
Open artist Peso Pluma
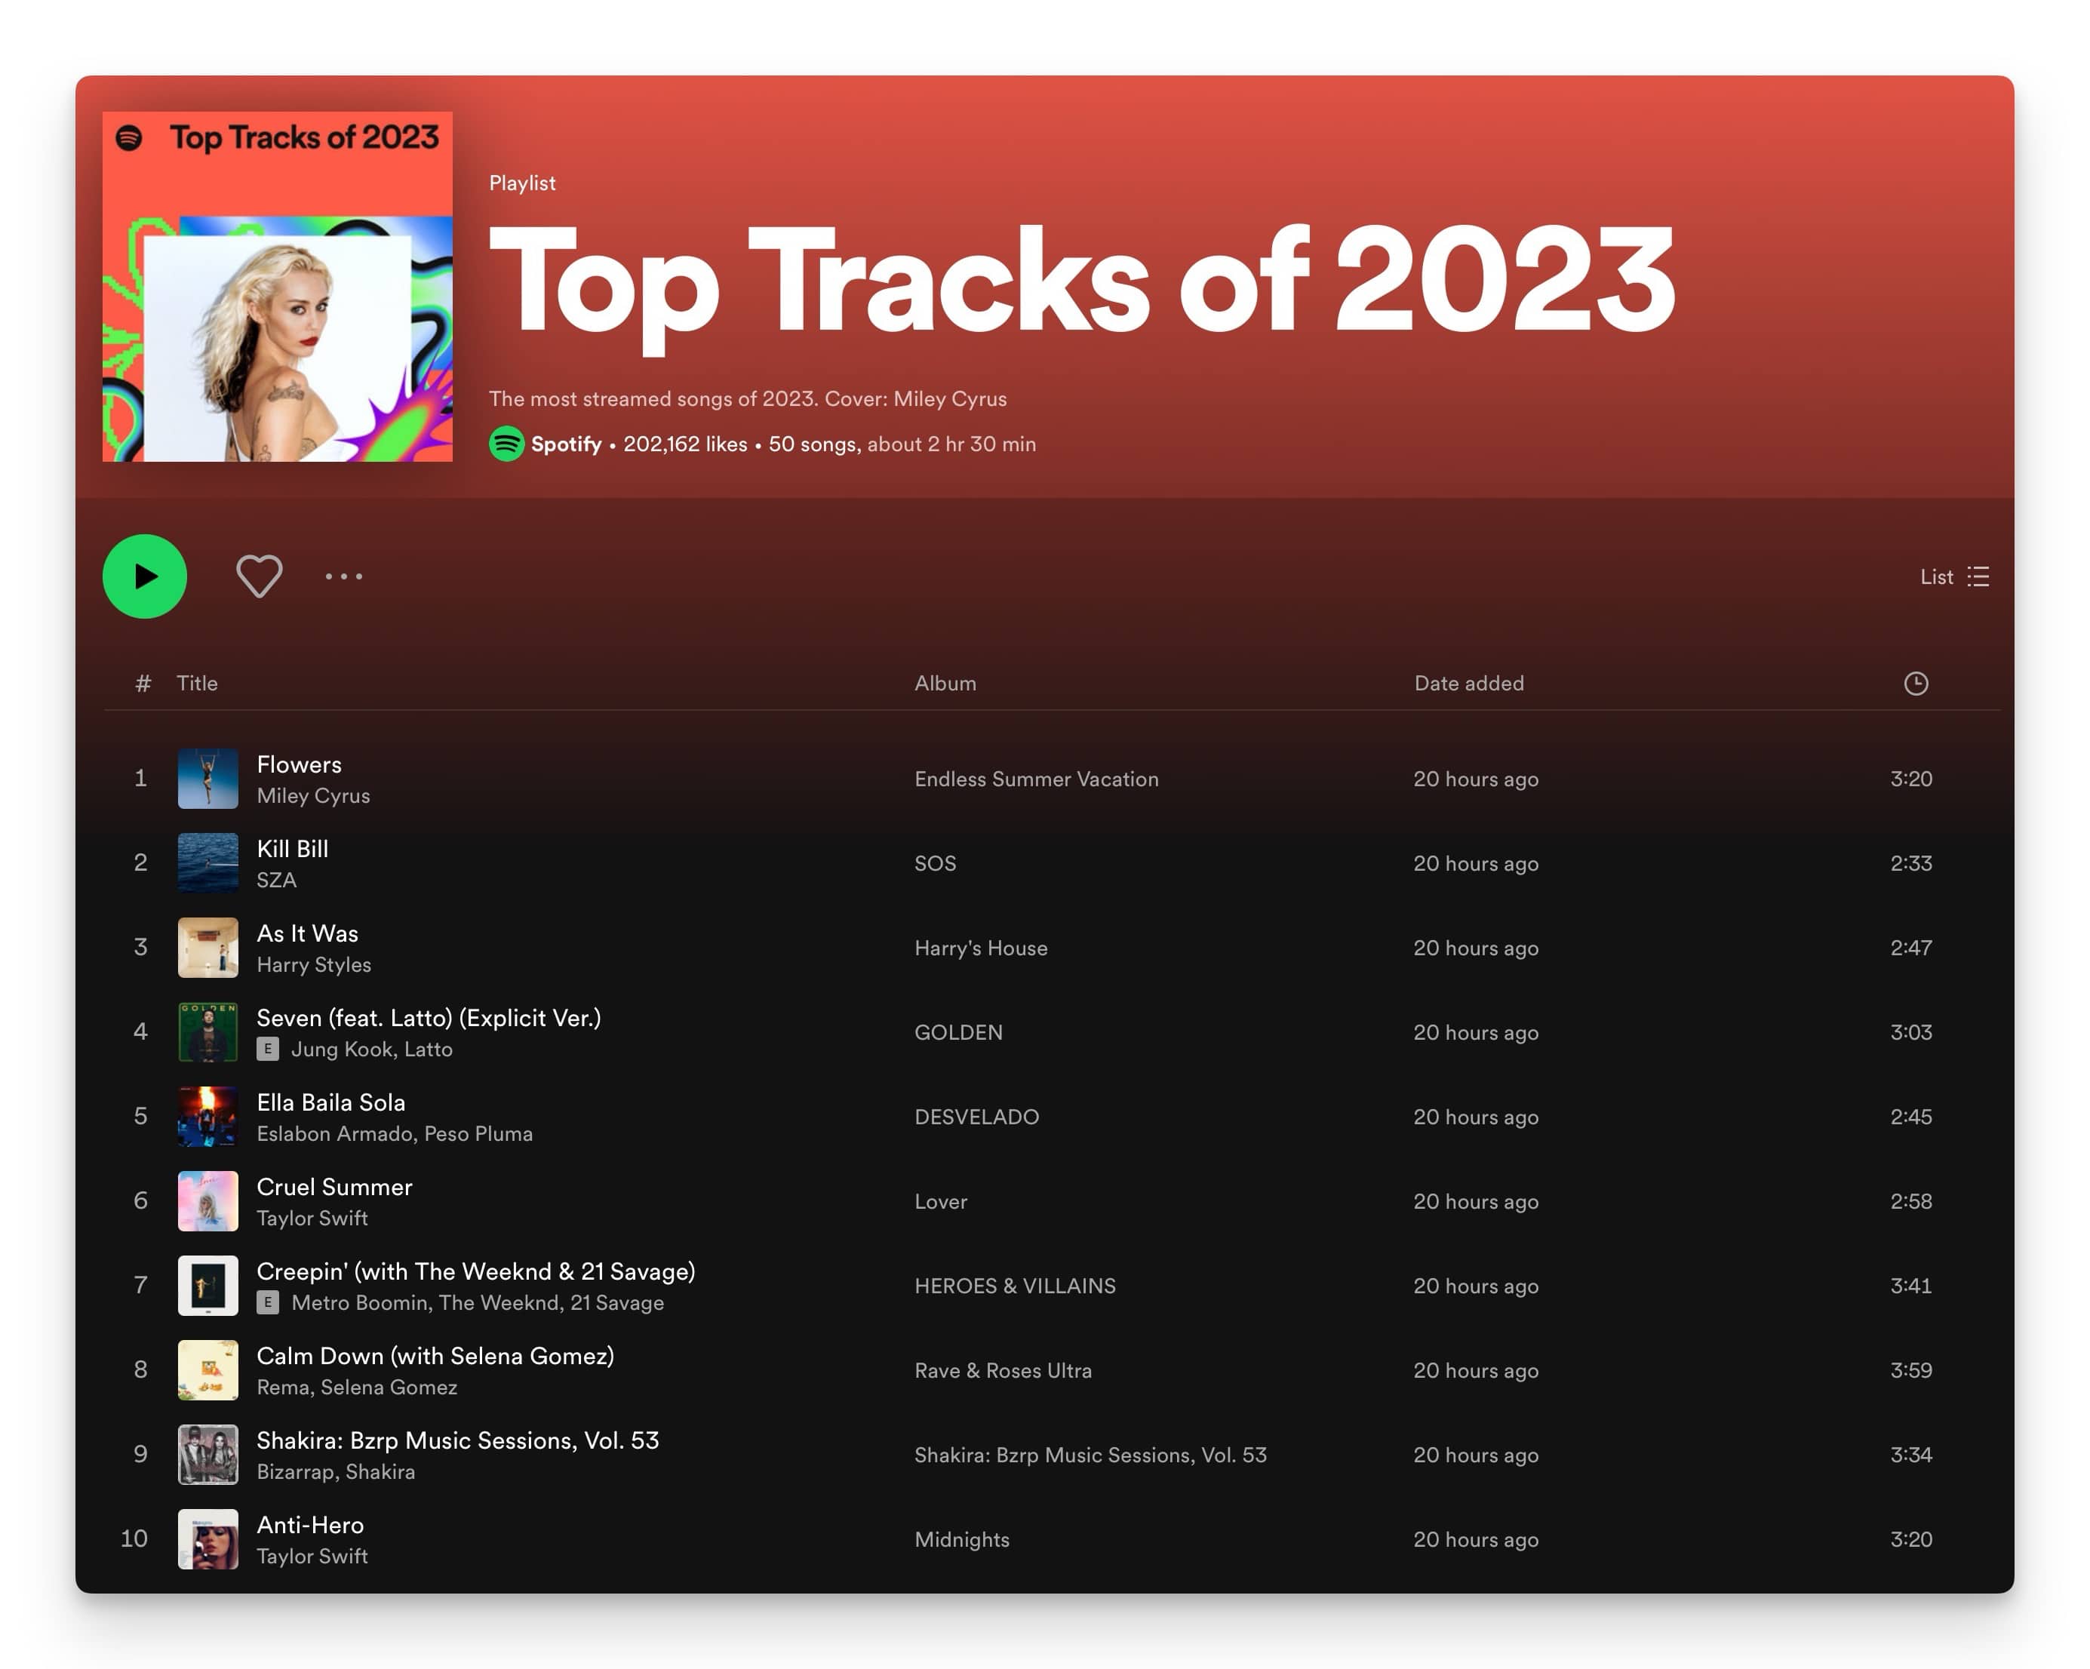click(478, 1133)
